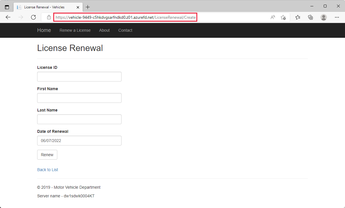345x208 pixels.
Task: Click the Date of Renewal label
Action: tap(53, 131)
